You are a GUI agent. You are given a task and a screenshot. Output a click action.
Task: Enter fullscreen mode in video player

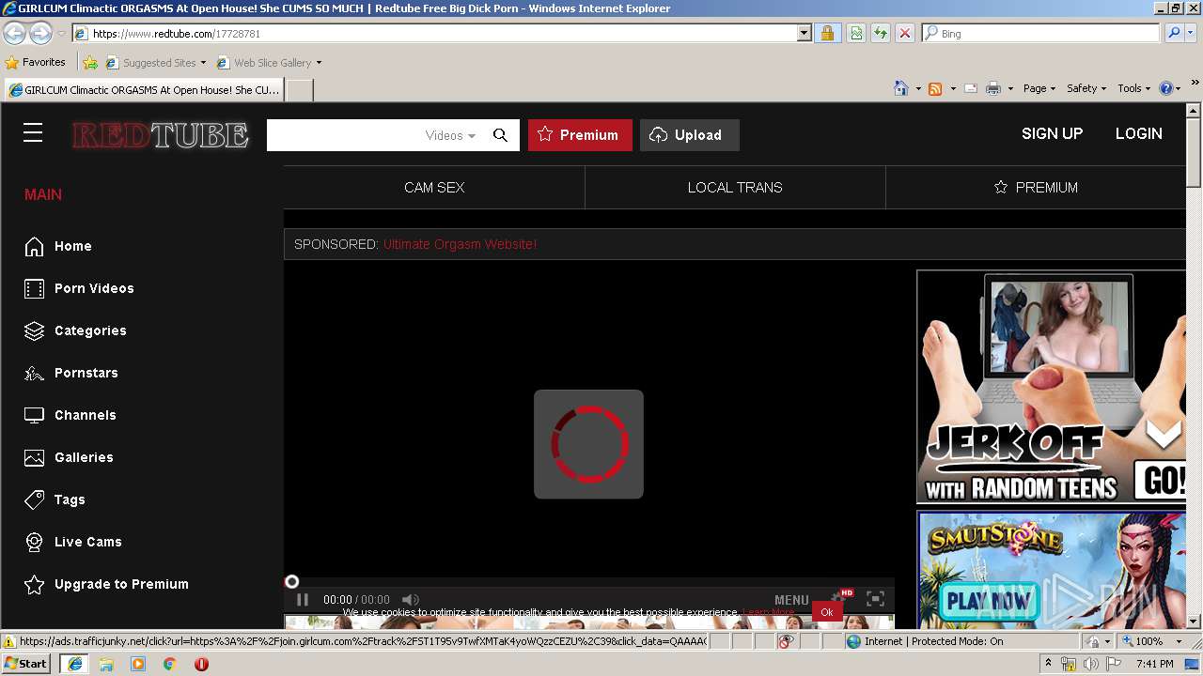875,599
